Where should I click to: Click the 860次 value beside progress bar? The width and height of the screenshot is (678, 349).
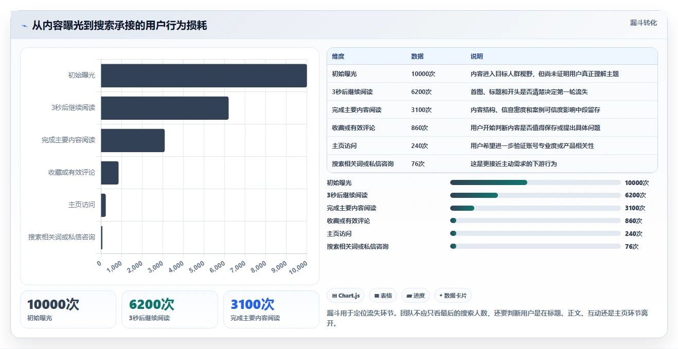[634, 221]
